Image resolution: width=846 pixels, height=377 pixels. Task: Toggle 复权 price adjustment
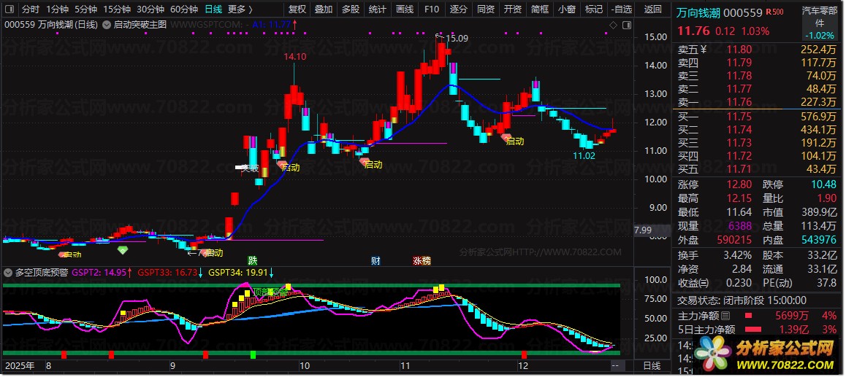[297, 9]
